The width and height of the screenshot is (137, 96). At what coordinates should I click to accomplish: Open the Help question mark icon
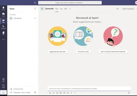3,86
